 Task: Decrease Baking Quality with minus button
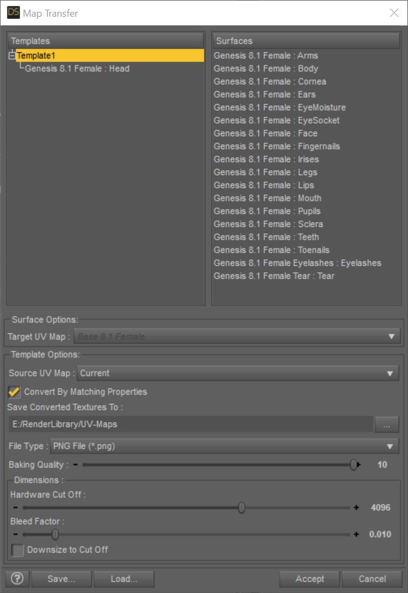[76, 464]
